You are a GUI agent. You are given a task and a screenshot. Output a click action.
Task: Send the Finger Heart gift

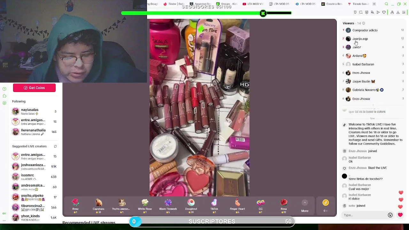click(237, 206)
